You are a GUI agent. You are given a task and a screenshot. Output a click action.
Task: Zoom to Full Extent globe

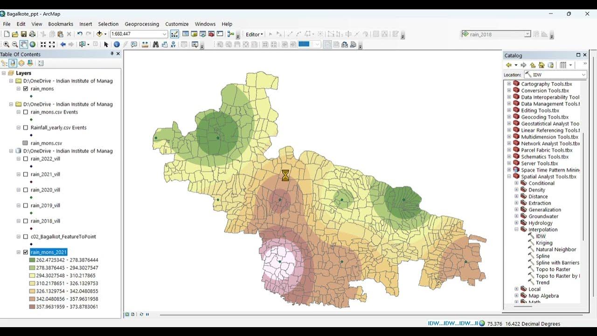[33, 44]
